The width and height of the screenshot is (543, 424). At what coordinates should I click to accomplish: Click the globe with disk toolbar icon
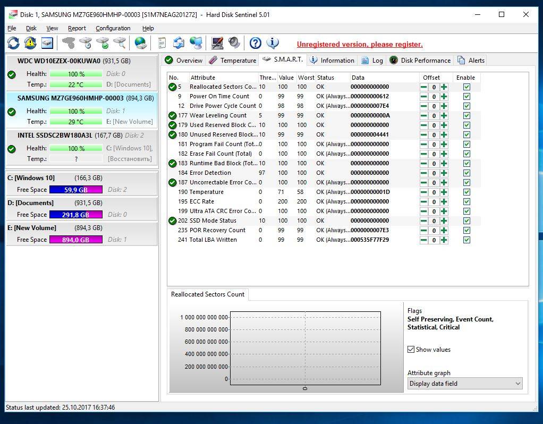pyautogui.click(x=141, y=43)
